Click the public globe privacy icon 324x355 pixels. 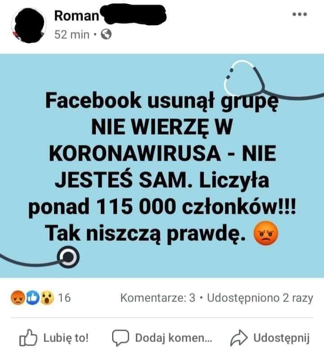point(106,34)
